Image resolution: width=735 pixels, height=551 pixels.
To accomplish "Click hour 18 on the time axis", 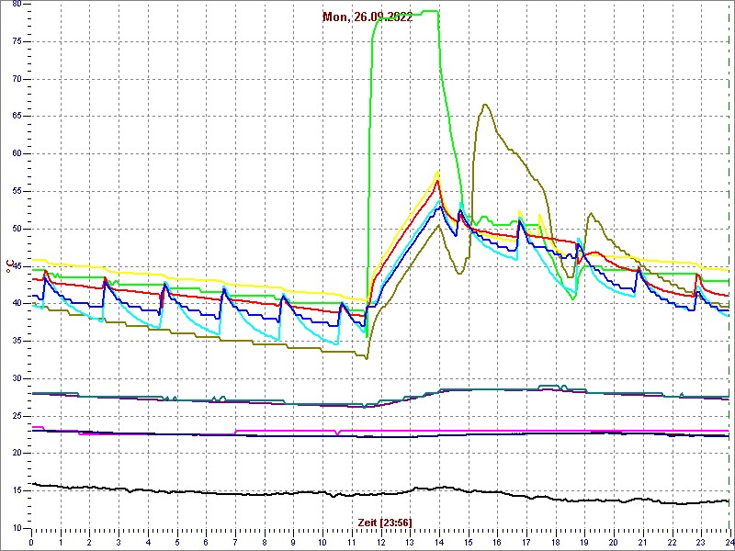I will 555,542.
